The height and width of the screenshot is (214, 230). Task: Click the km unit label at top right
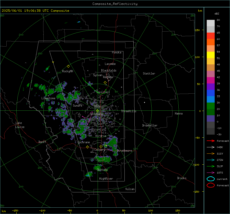click(200, 11)
